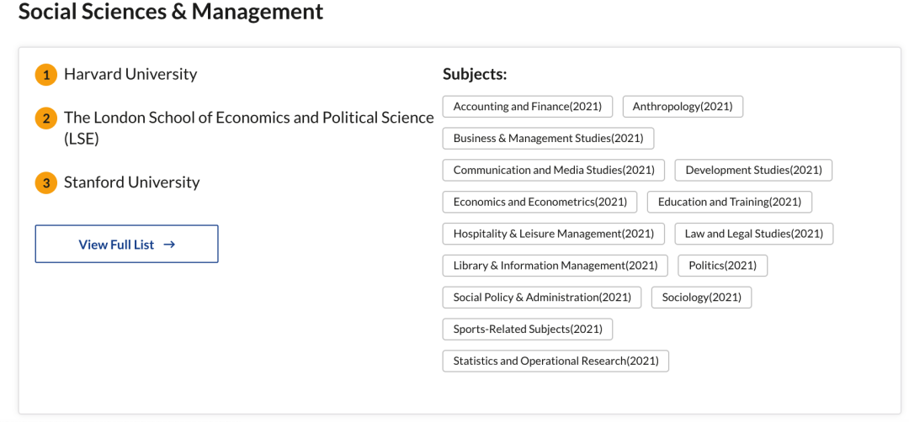
Task: Pick the Development Studies(2021) tag
Action: (753, 170)
